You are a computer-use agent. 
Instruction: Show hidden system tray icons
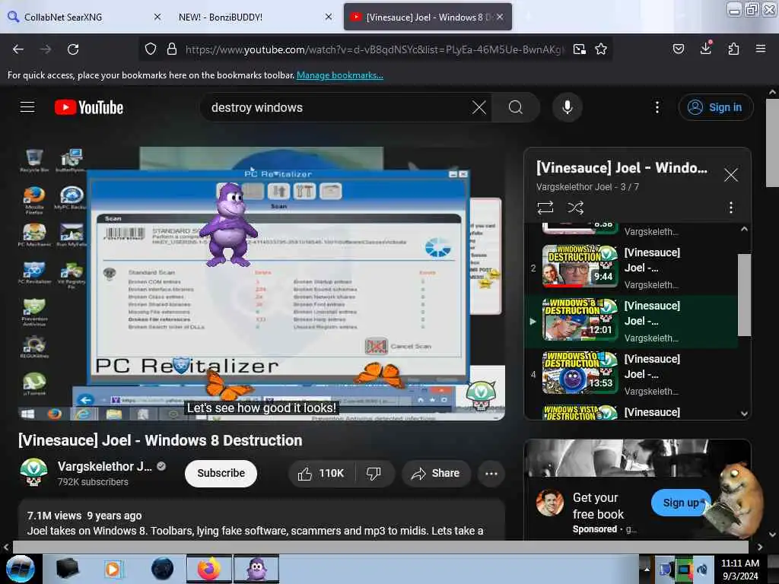pyautogui.click(x=647, y=569)
